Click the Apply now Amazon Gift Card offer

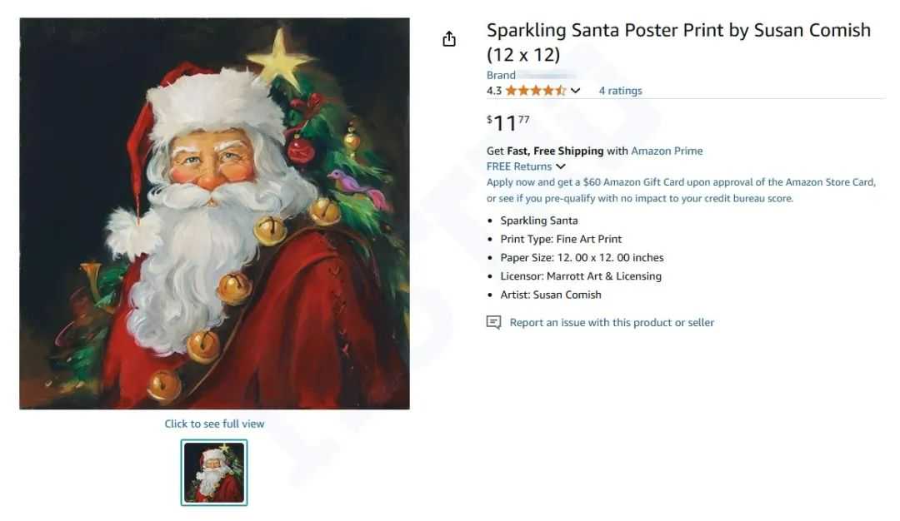coord(681,182)
